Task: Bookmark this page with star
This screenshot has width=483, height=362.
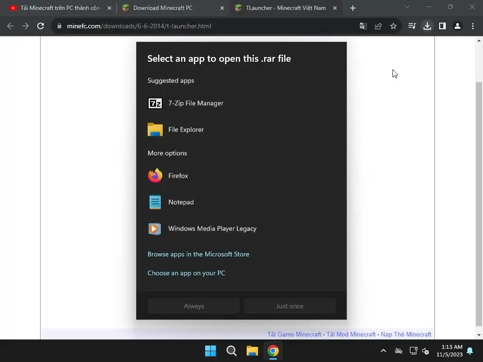Action: tap(393, 26)
